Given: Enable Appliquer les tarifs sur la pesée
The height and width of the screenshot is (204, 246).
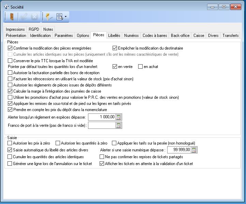Looking at the screenshot, I should [x=114, y=143].
